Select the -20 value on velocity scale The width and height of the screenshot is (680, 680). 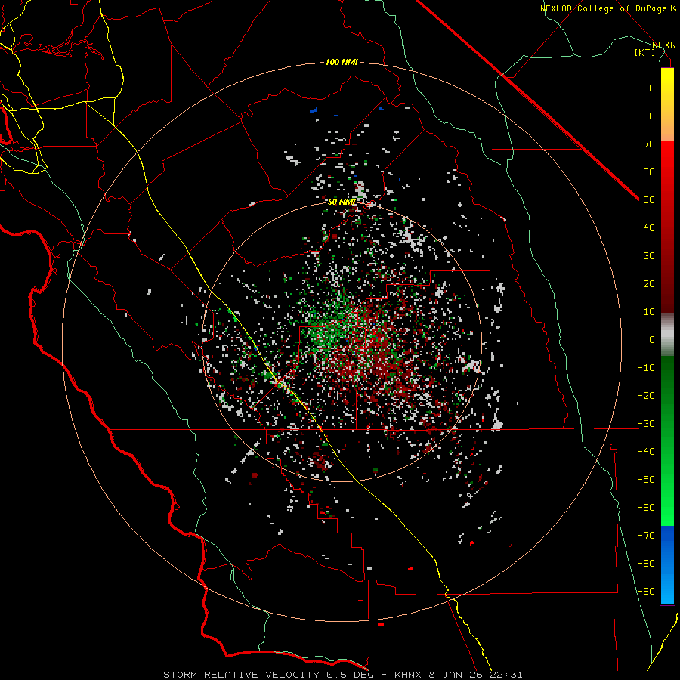tap(646, 395)
